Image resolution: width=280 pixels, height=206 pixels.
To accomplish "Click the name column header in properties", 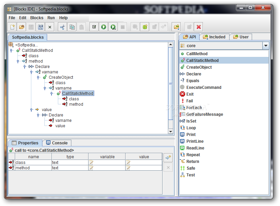I will 33,157.
